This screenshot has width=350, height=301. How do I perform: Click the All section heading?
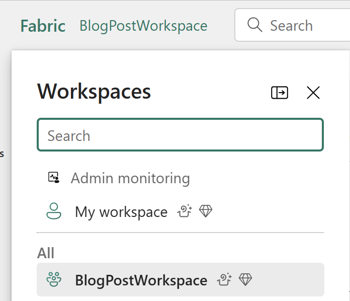click(46, 253)
